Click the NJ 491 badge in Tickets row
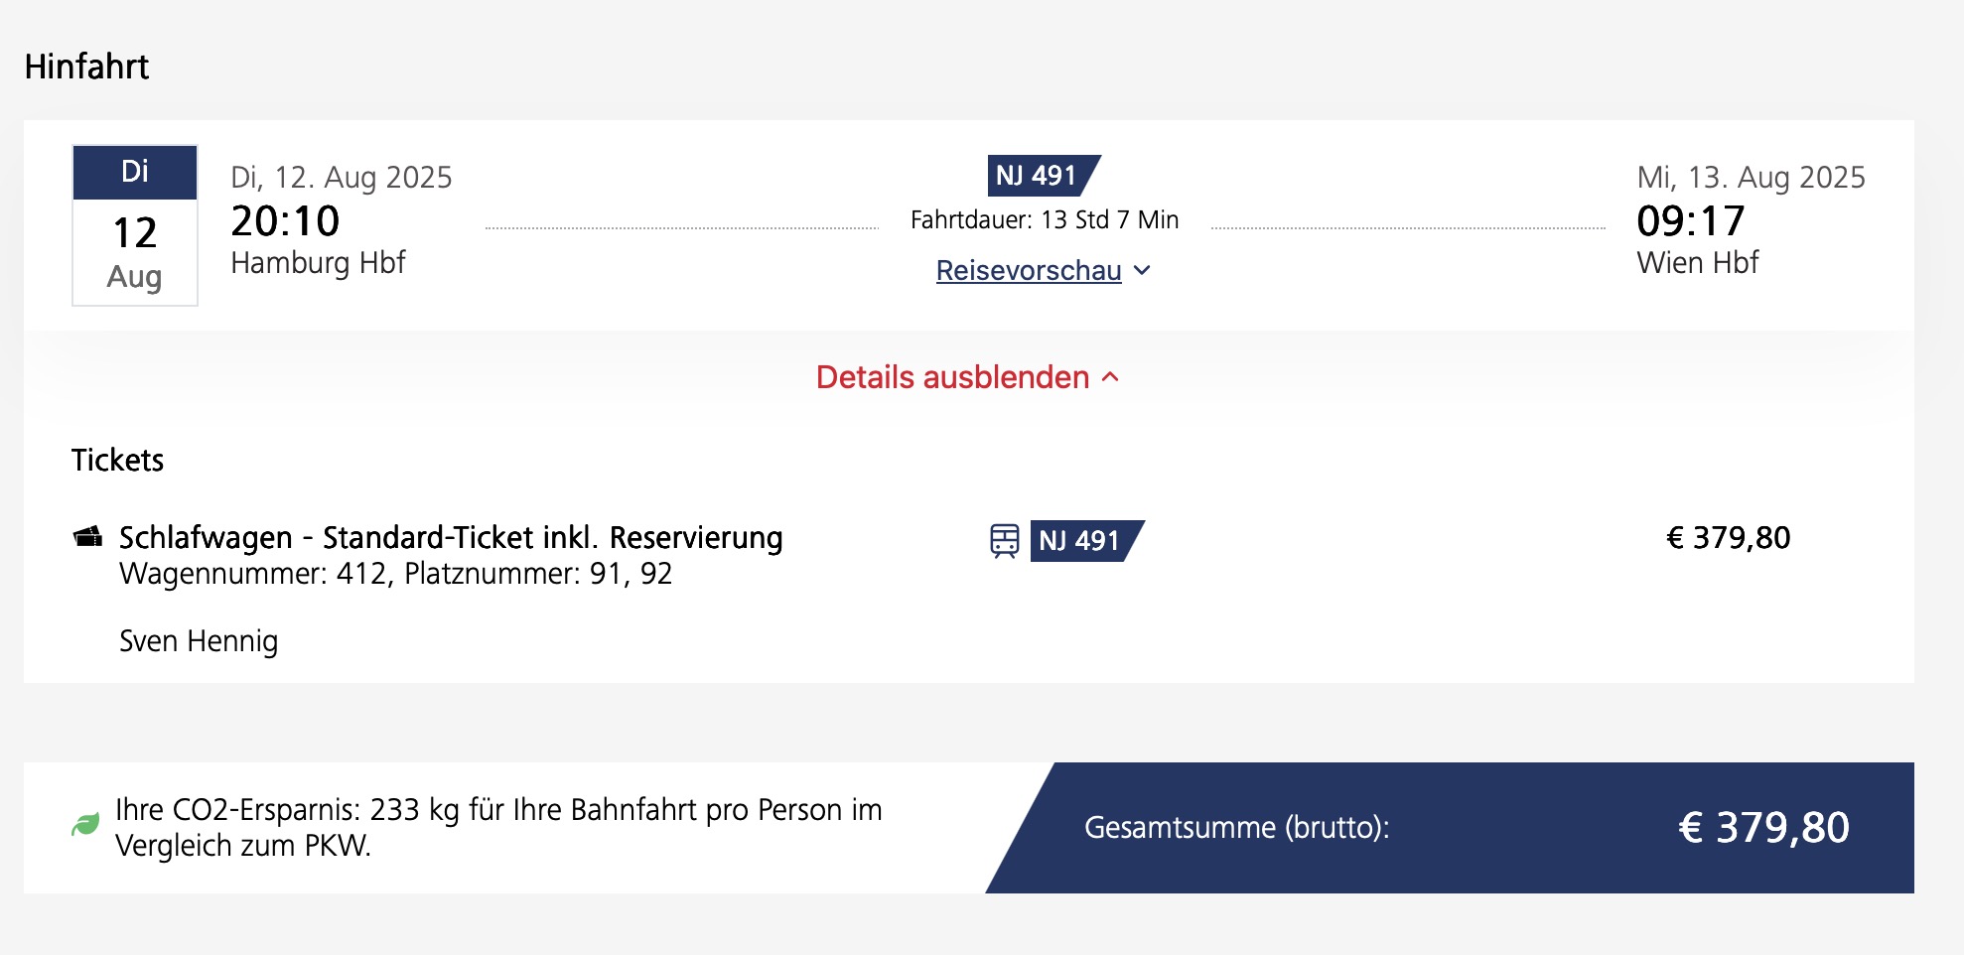Image resolution: width=1964 pixels, height=955 pixels. (x=1084, y=540)
